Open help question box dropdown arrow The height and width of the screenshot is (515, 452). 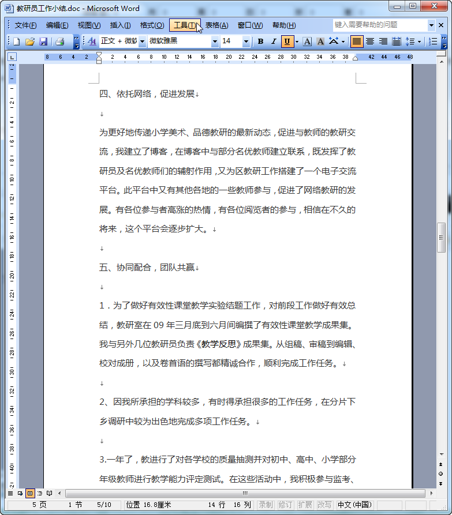click(x=431, y=25)
